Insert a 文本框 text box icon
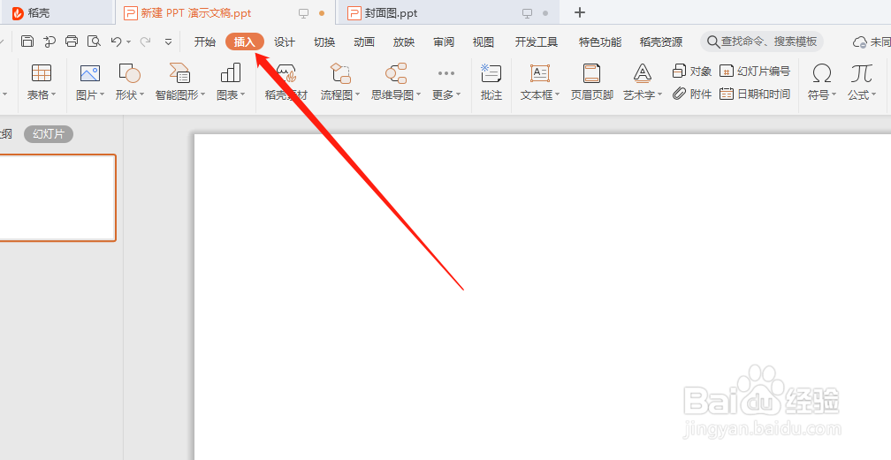The height and width of the screenshot is (460, 891). pyautogui.click(x=540, y=73)
